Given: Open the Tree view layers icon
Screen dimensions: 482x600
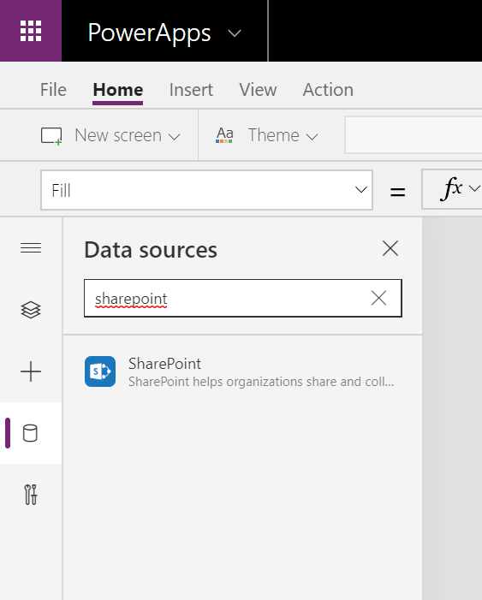Looking at the screenshot, I should click(31, 310).
